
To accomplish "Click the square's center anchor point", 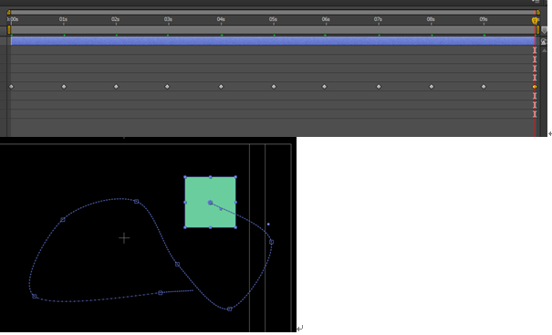I will coord(210,203).
